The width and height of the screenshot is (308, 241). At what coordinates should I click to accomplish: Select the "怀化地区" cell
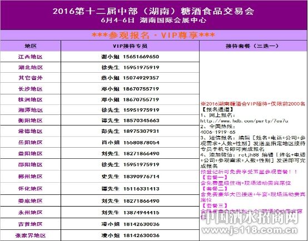[31, 189]
